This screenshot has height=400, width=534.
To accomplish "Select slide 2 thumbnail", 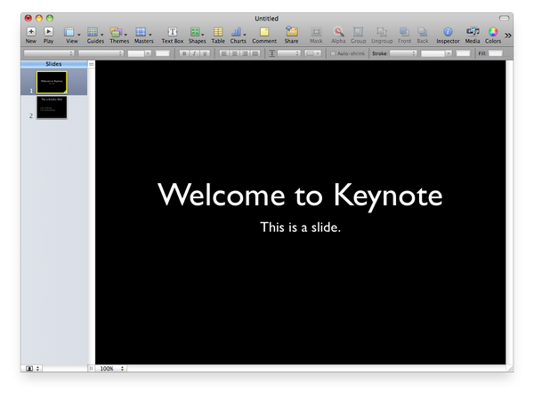I will 52,108.
